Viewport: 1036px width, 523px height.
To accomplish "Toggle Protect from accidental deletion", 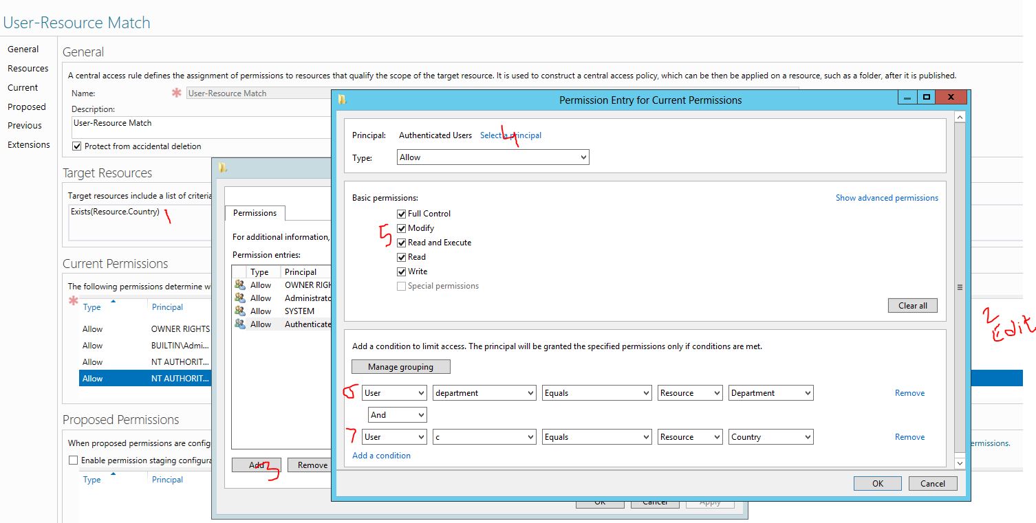I will click(76, 145).
